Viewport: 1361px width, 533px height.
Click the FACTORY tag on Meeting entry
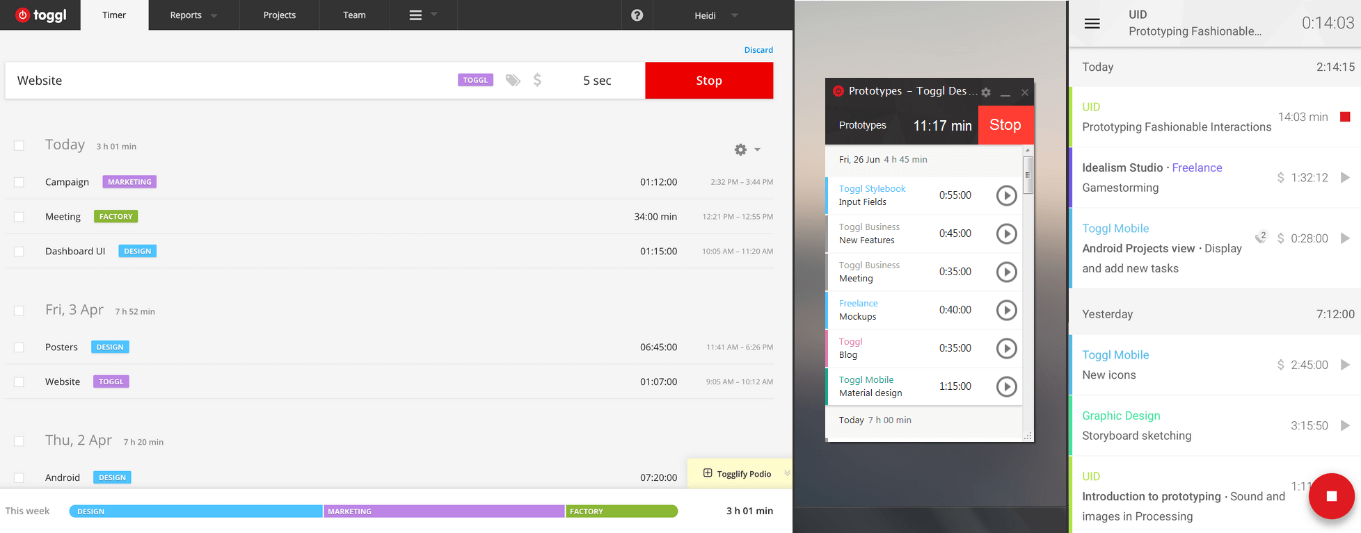(x=116, y=217)
